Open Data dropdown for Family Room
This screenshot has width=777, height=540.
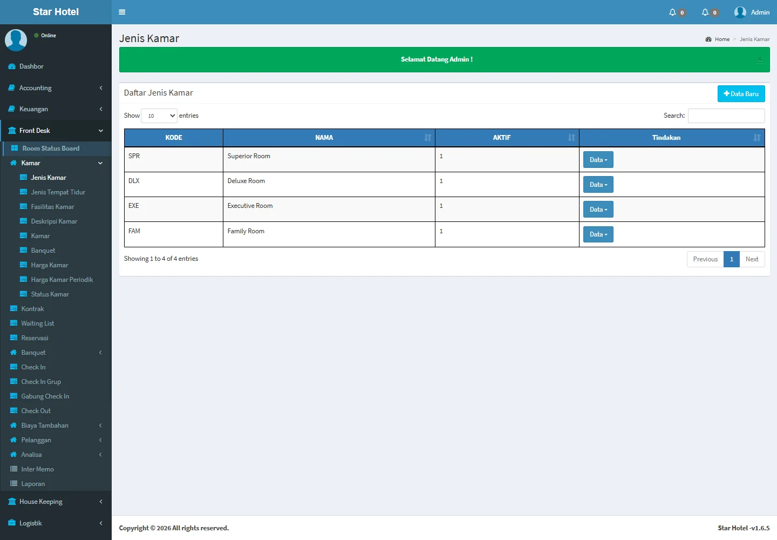598,234
